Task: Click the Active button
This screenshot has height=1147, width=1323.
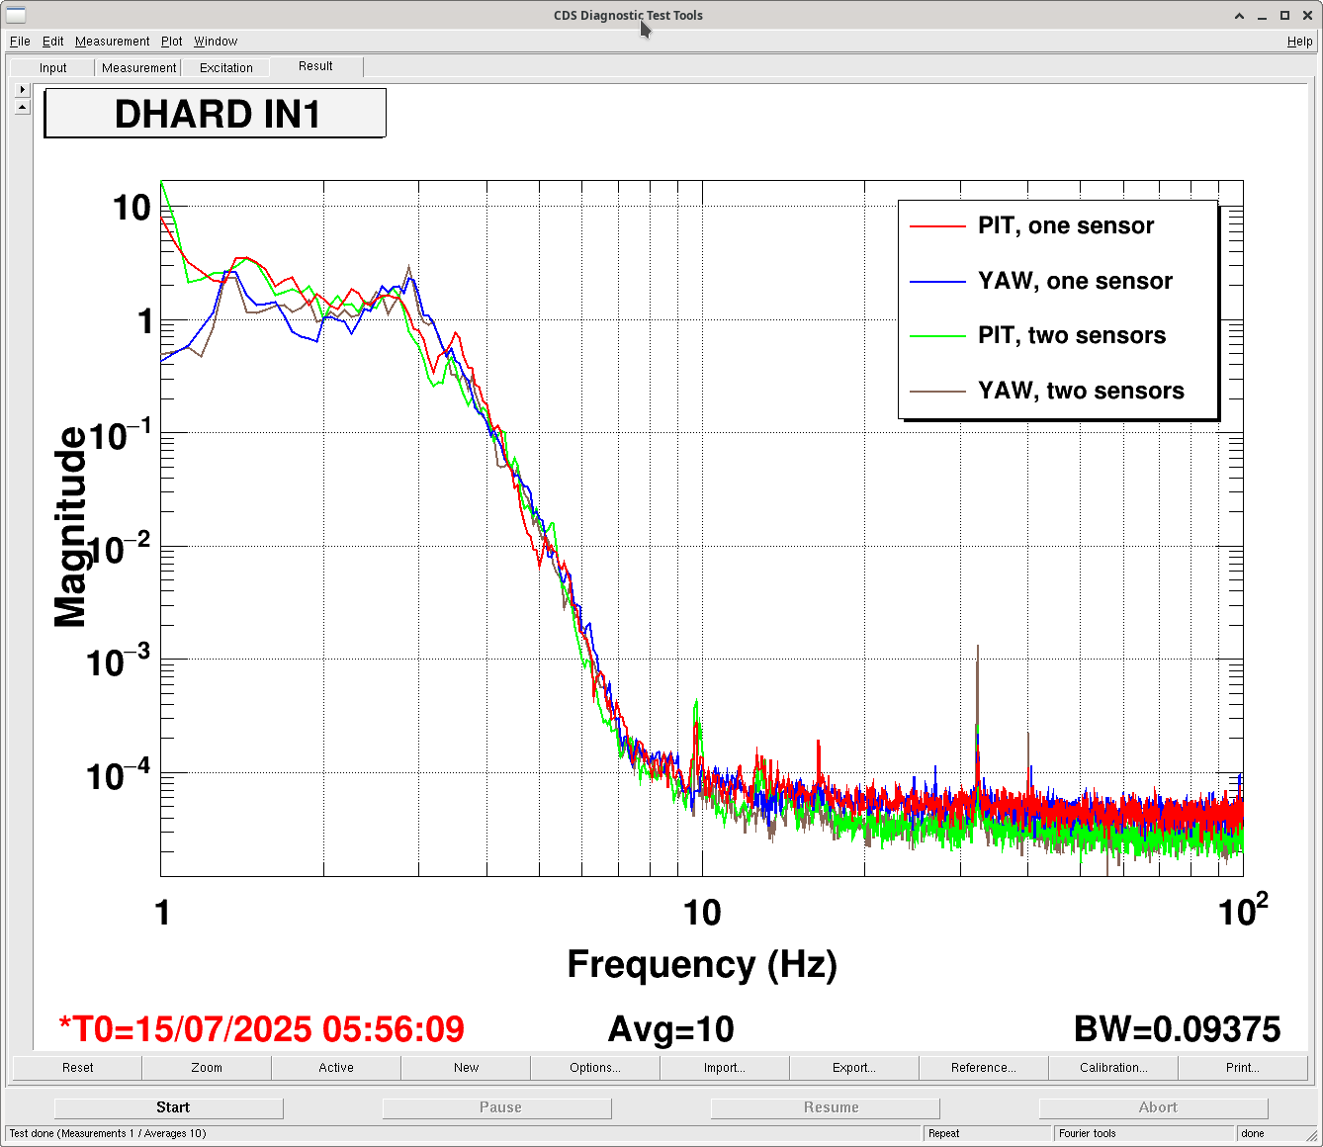Action: [x=336, y=1068]
